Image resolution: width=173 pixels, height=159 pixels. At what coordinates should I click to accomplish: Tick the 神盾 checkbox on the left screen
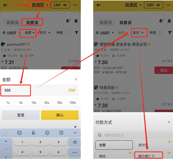[67, 33]
